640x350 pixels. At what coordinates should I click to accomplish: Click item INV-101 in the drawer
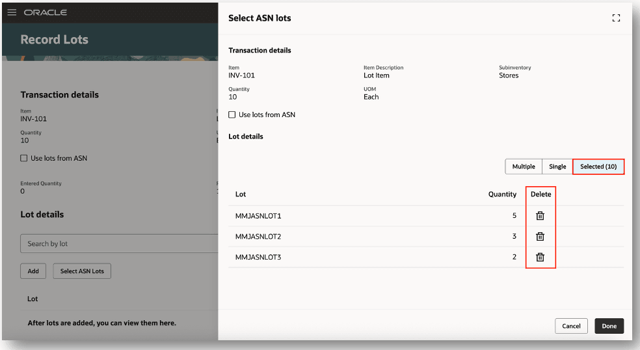(242, 75)
